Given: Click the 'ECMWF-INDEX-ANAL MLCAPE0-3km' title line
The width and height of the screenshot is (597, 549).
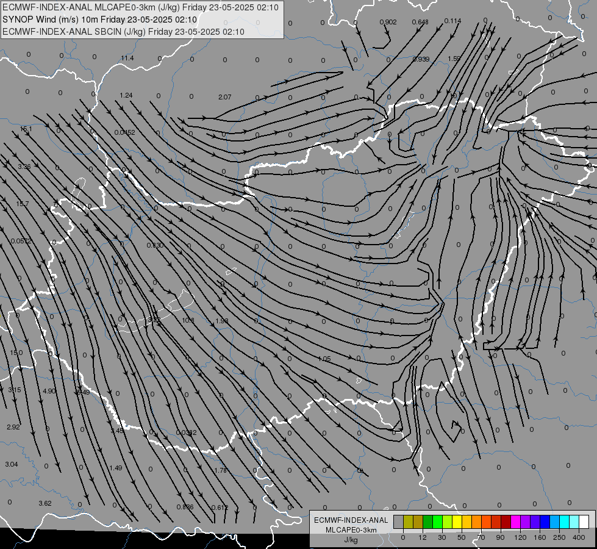Looking at the screenshot, I should pyautogui.click(x=140, y=7).
